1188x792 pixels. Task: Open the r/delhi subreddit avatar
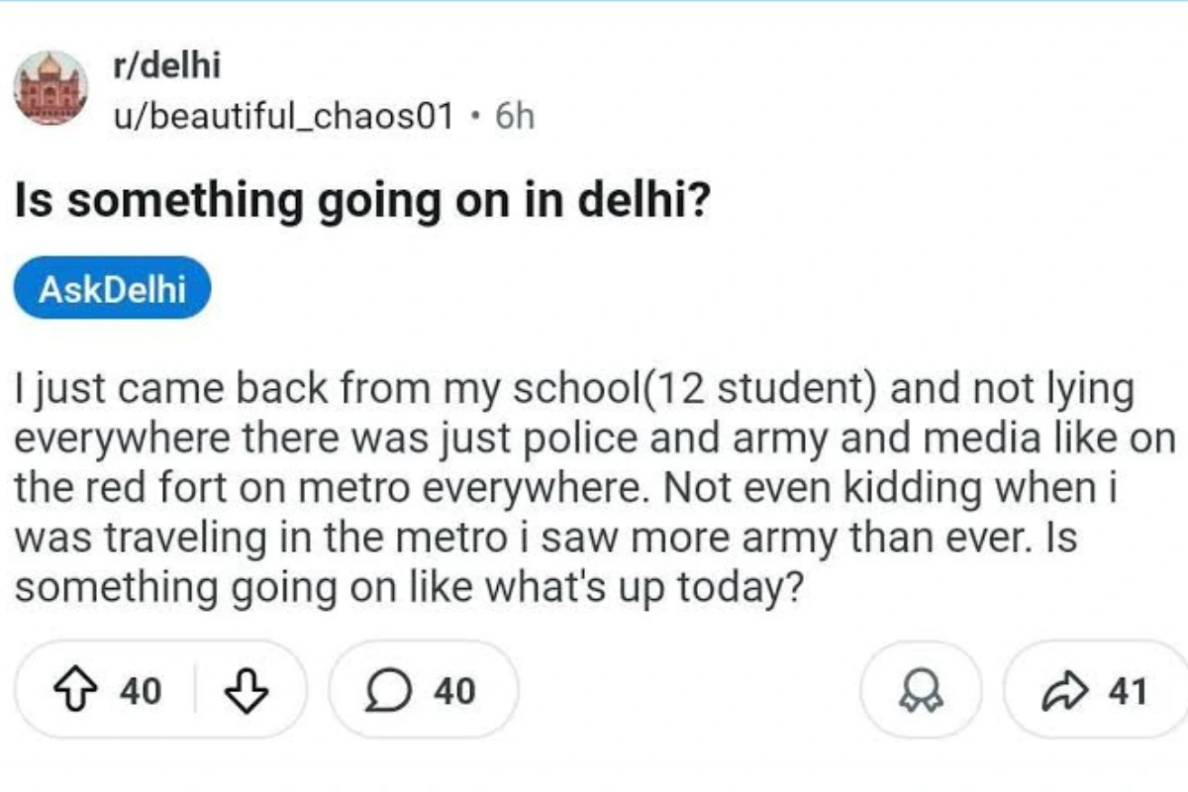[49, 89]
